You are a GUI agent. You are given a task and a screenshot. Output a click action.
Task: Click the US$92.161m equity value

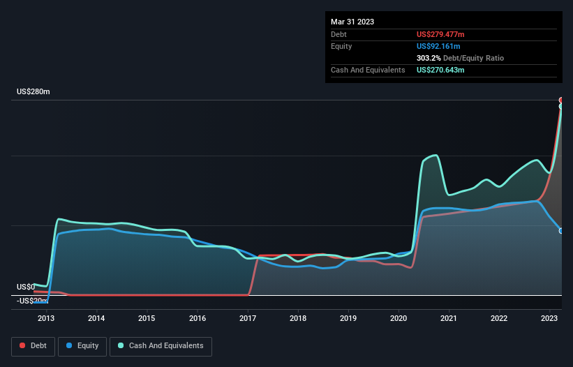[x=438, y=46]
